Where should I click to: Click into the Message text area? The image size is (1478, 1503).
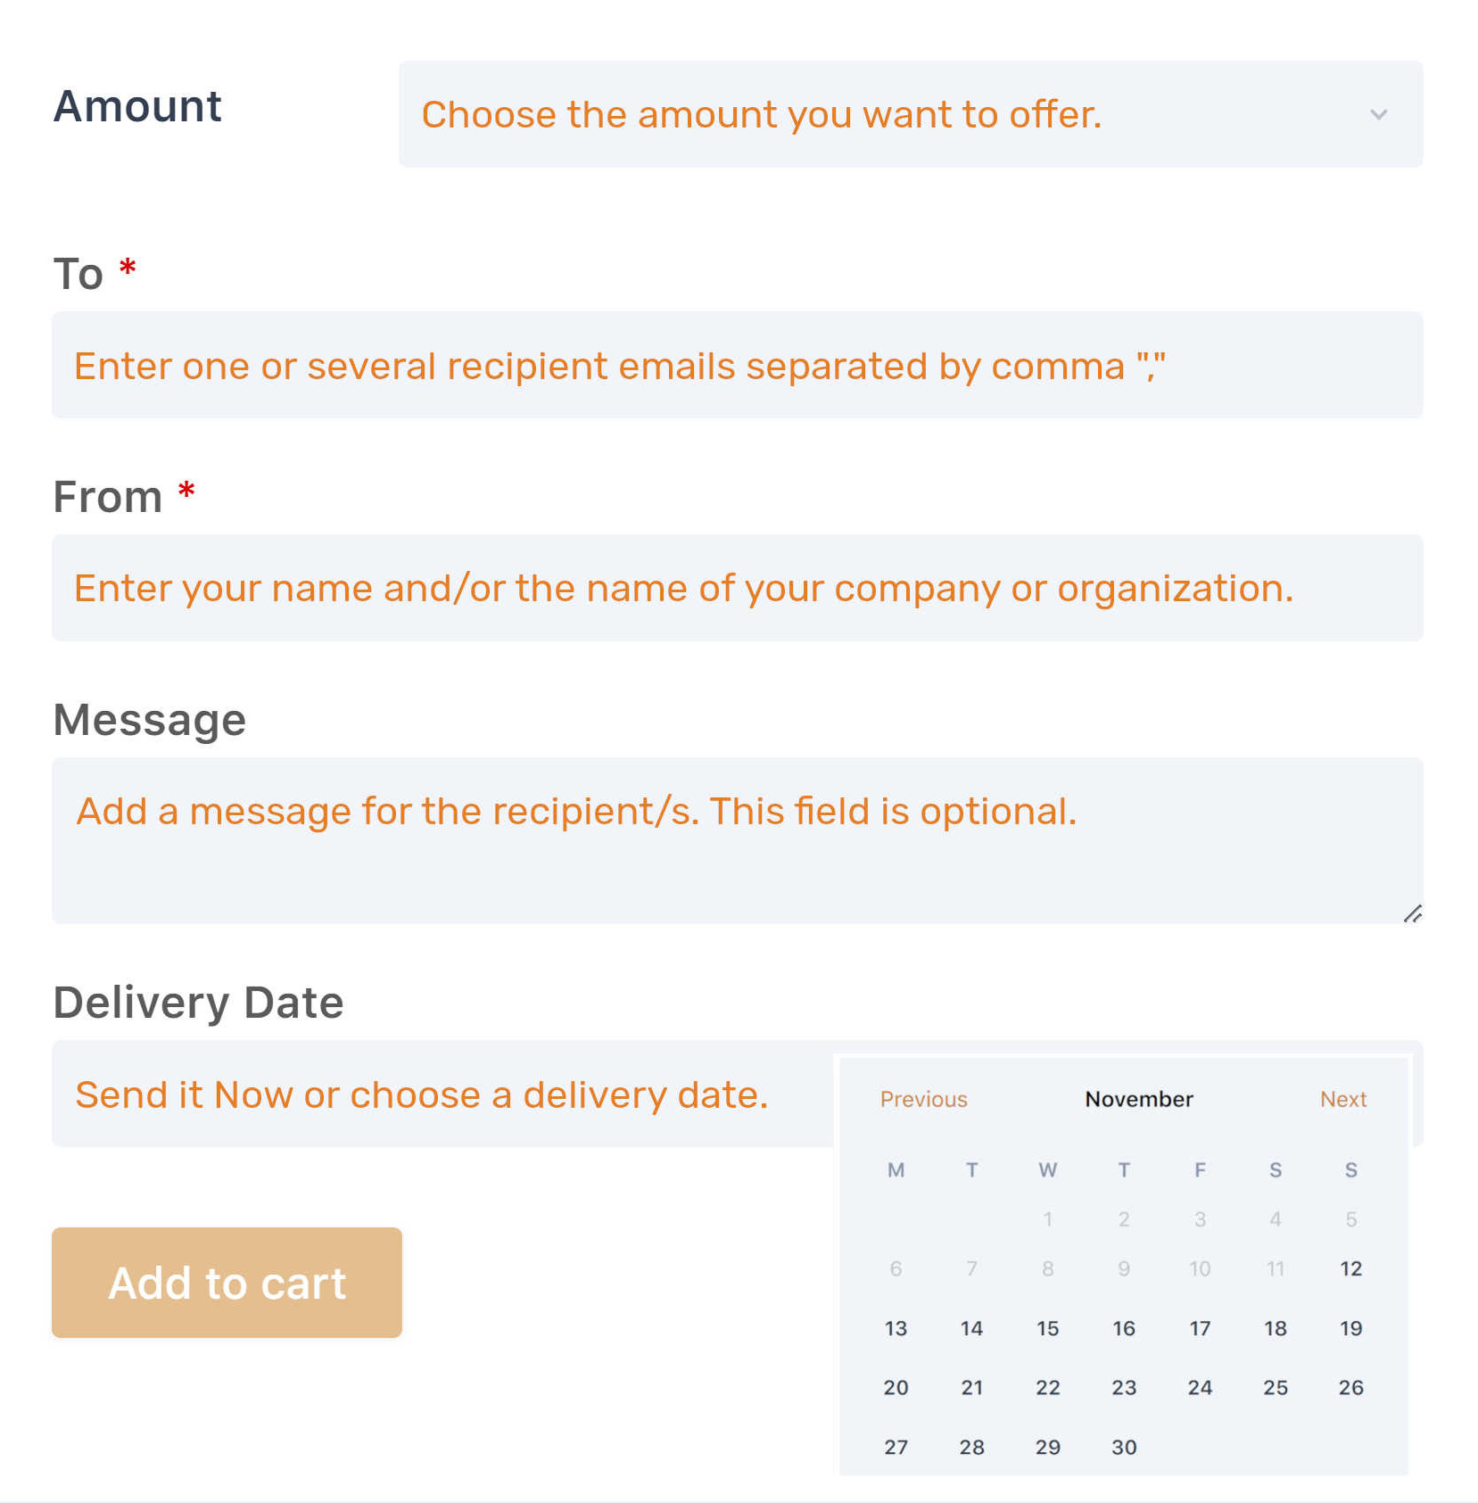click(x=738, y=840)
